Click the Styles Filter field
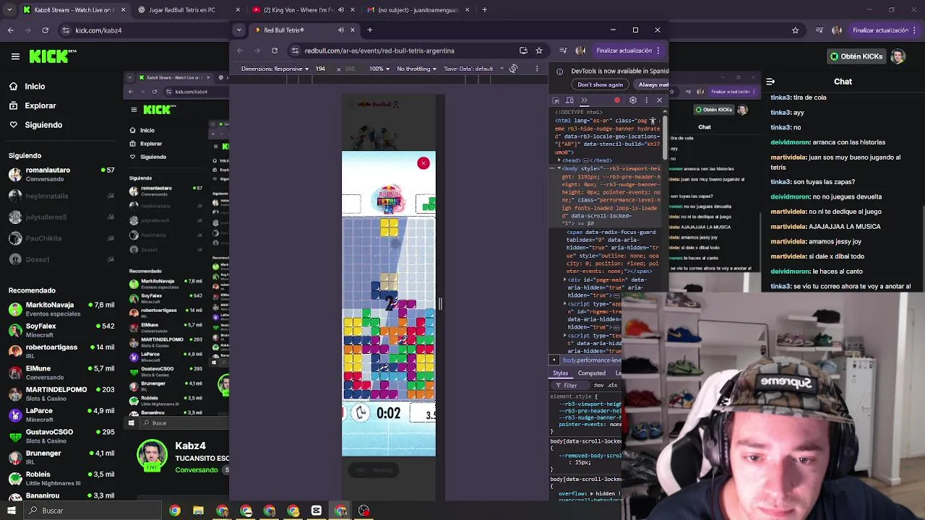This screenshot has height=520, width=925. [571, 386]
